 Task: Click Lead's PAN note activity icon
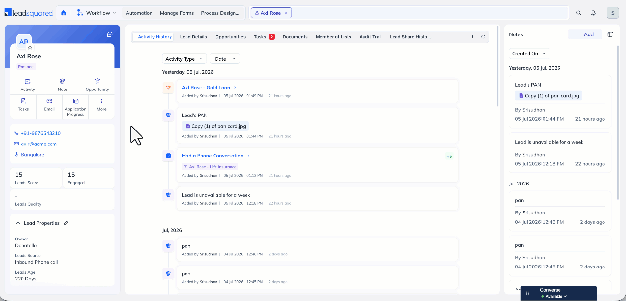(168, 115)
